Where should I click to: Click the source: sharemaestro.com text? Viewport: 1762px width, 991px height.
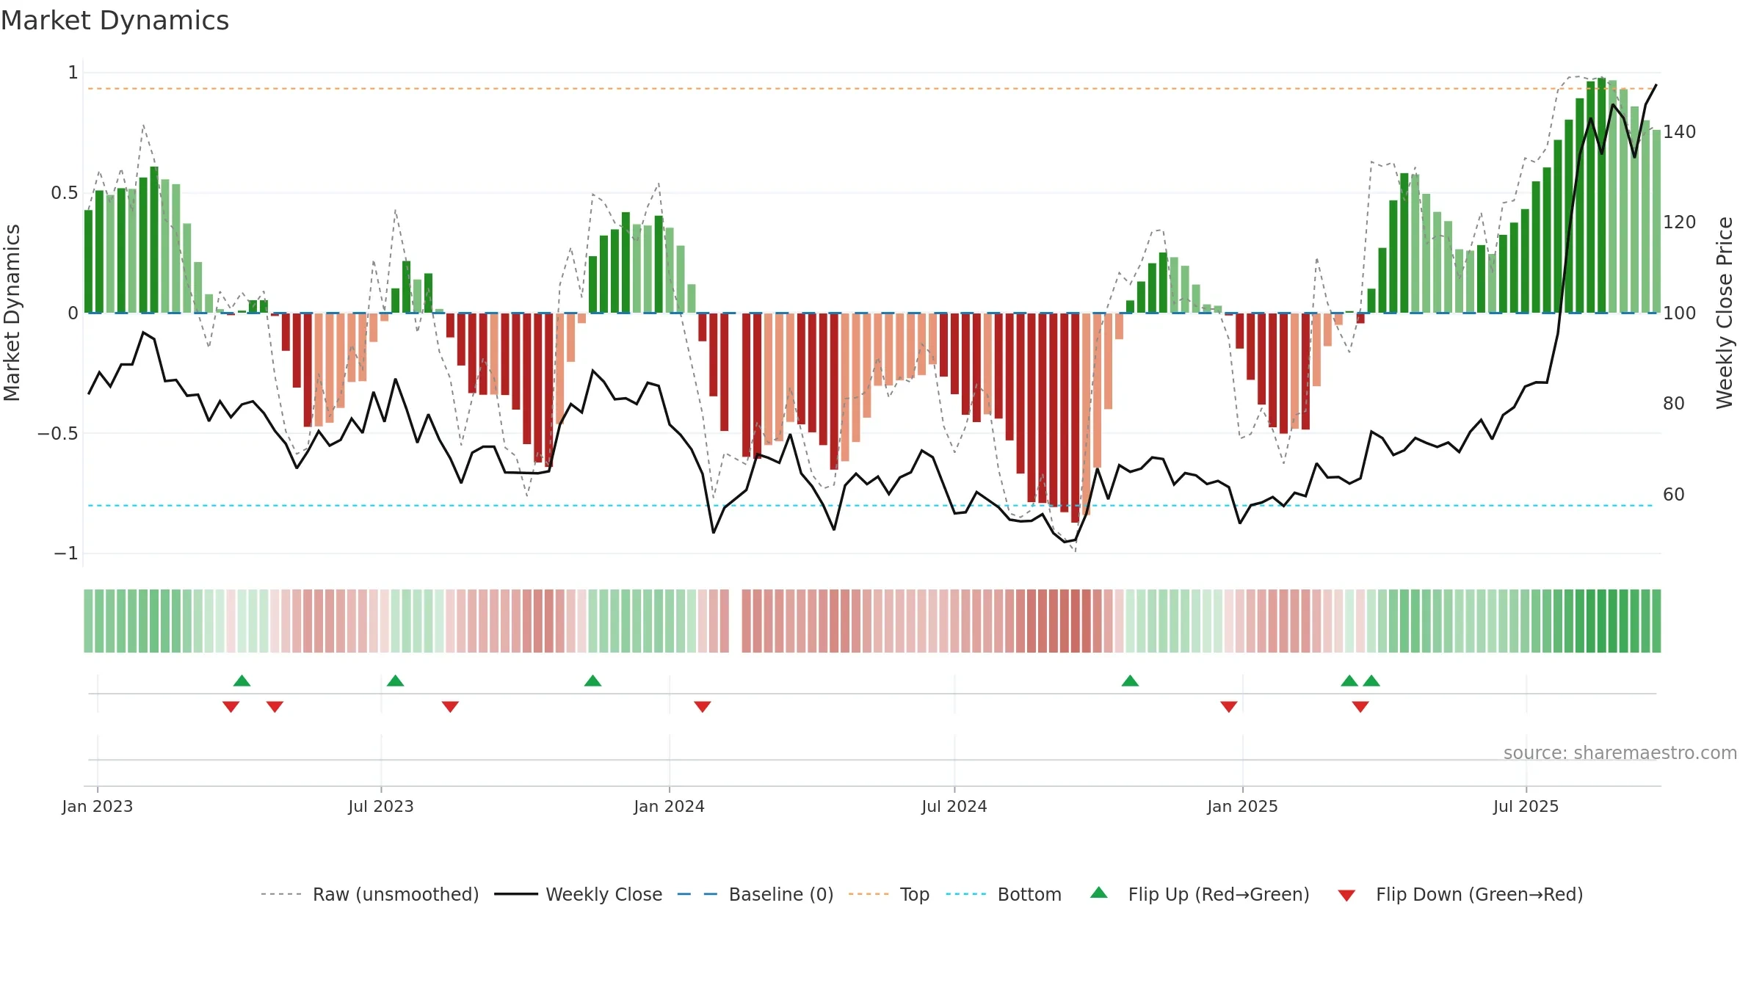coord(1620,753)
